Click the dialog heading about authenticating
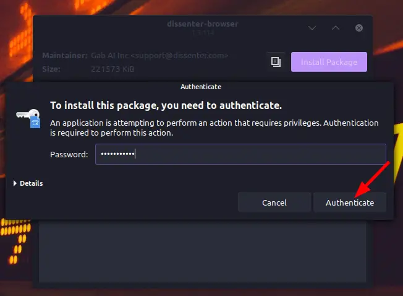 pos(166,105)
